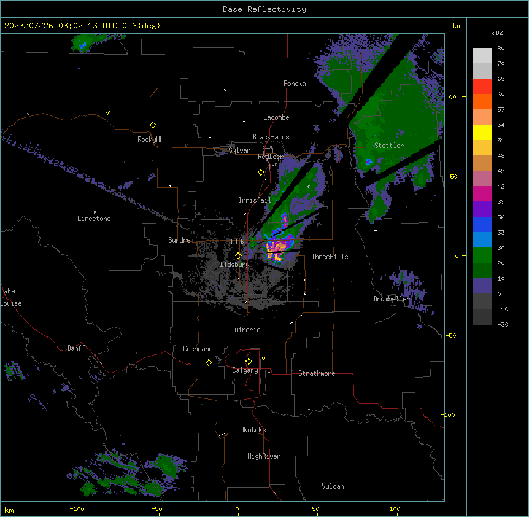Click the Didsbury city label
This screenshot has height=517, width=529.
pos(235,265)
